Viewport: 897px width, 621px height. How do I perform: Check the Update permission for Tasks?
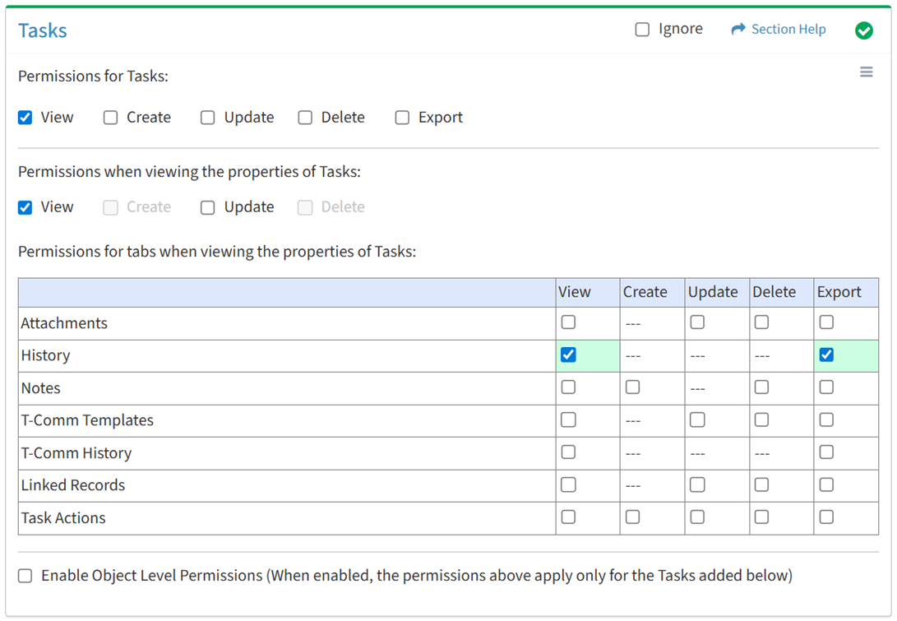coord(208,118)
